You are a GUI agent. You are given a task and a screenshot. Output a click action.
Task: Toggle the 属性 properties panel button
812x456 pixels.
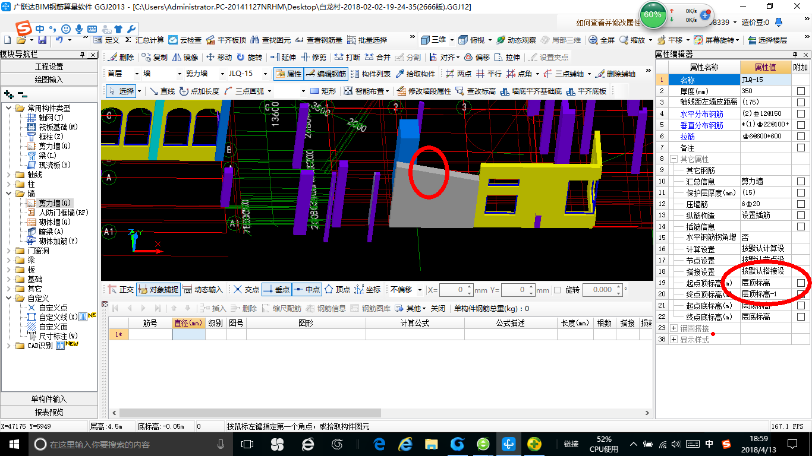click(x=288, y=74)
